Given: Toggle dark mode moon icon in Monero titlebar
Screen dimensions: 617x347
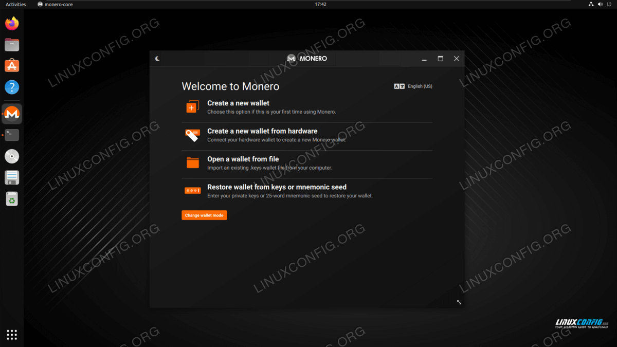Looking at the screenshot, I should point(157,59).
